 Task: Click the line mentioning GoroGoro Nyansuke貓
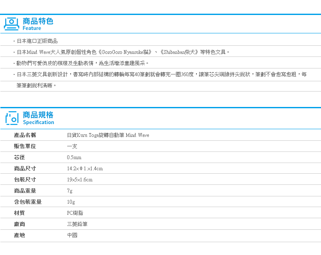coord(123,52)
